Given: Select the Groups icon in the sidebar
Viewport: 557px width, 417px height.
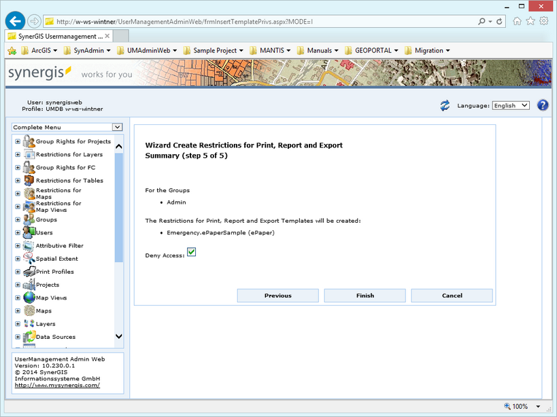Looking at the screenshot, I should 28,219.
